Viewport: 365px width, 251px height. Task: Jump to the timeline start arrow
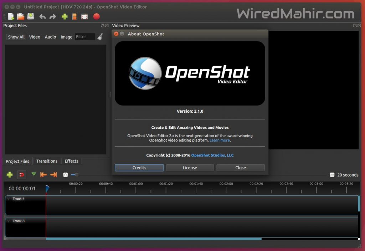44,175
